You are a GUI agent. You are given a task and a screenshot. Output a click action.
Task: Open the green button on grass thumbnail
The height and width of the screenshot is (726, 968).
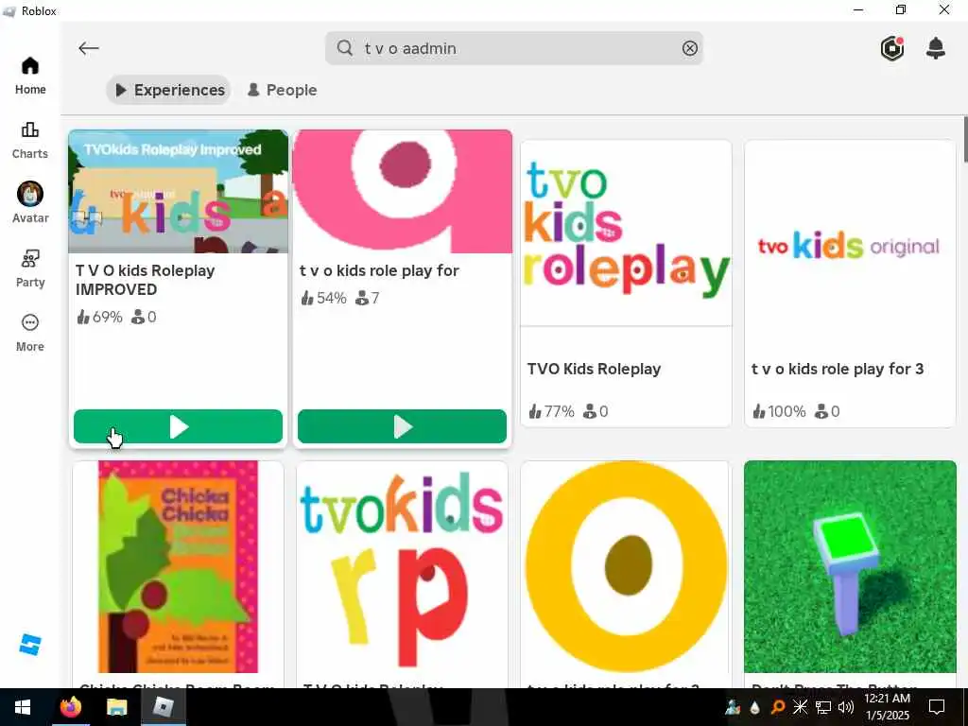pyautogui.click(x=850, y=567)
